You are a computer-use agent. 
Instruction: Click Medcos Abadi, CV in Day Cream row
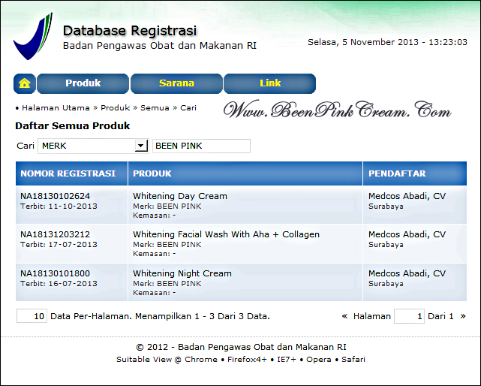407,196
